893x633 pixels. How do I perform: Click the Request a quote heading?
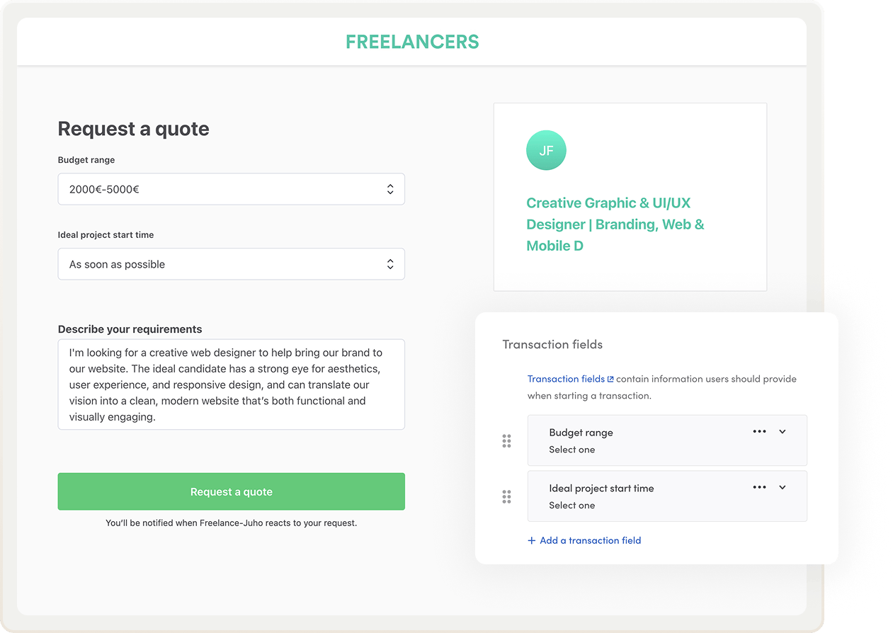[x=133, y=129]
